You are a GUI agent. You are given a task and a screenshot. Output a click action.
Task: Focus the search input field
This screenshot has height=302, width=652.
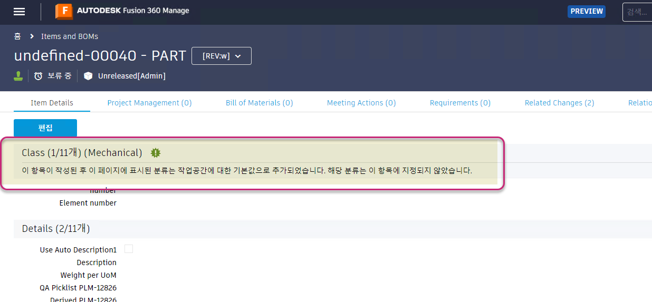[637, 12]
